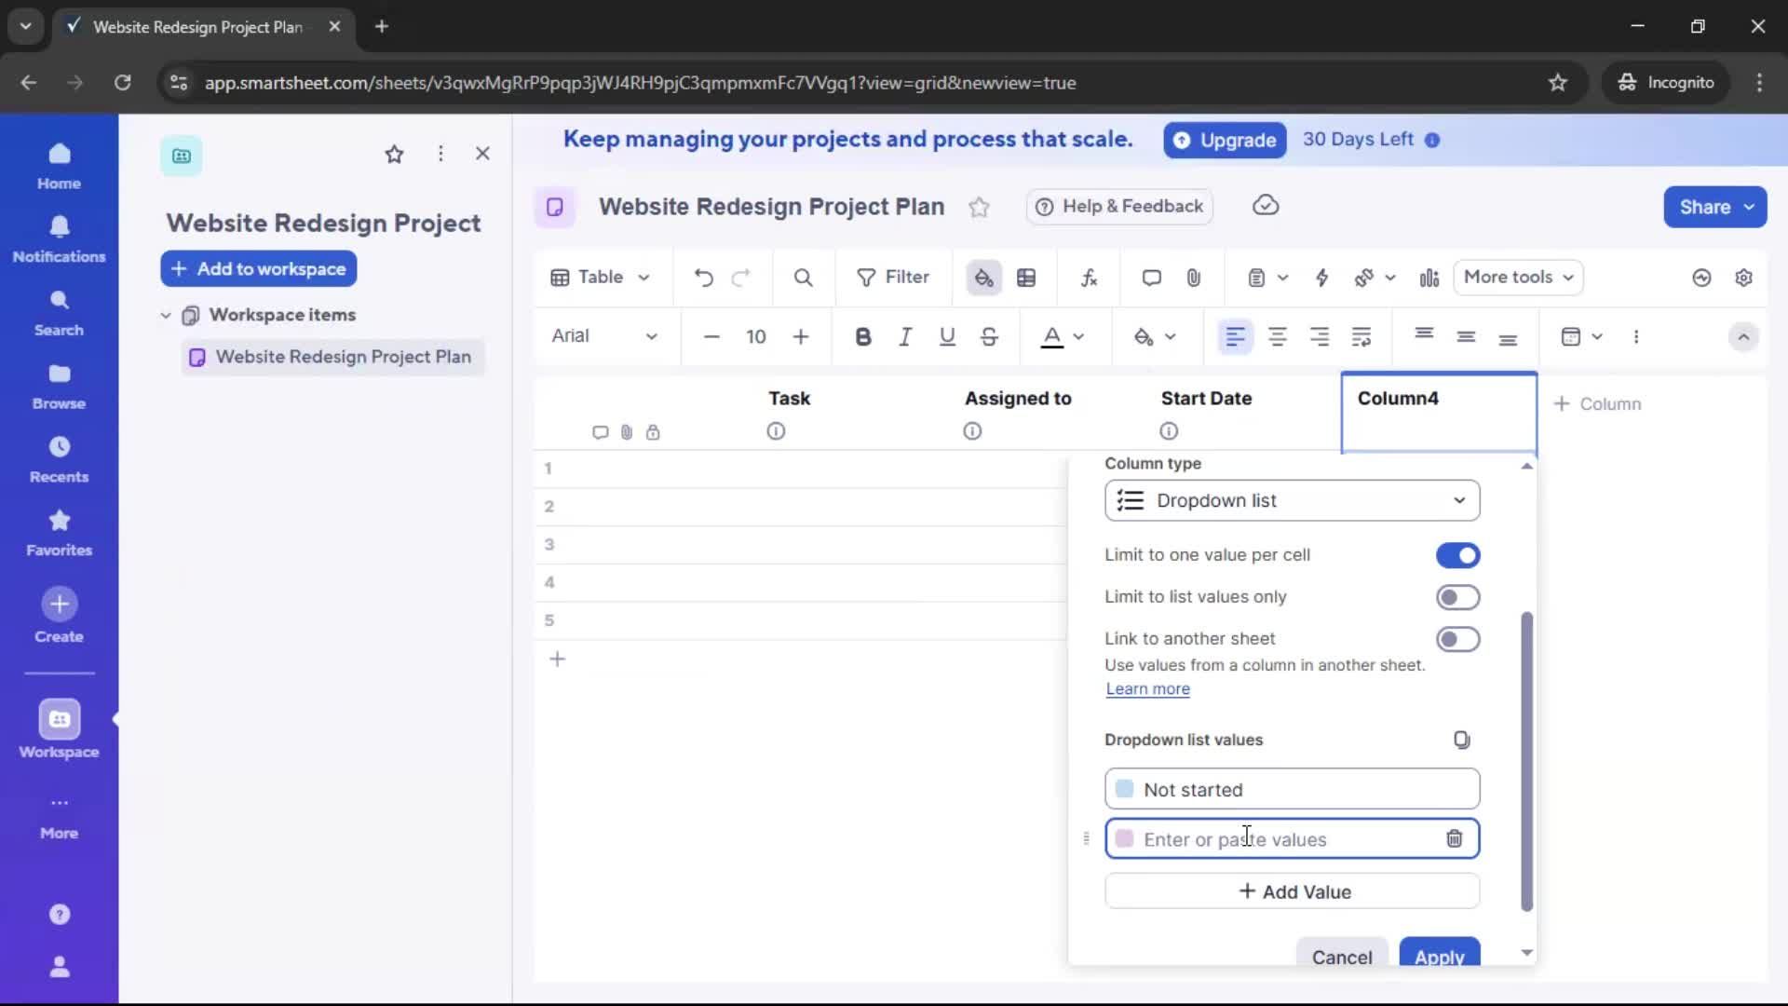Click the comment bubble icon

tap(1151, 278)
